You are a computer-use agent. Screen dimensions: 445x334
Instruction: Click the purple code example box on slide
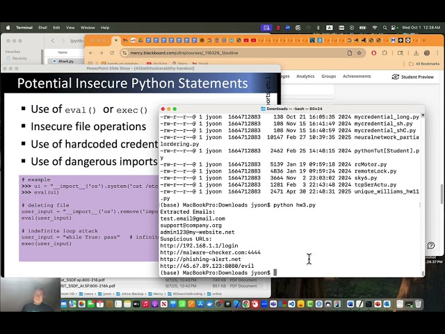(x=89, y=218)
